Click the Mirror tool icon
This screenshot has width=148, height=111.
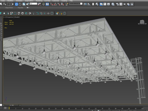[x=85, y=4]
